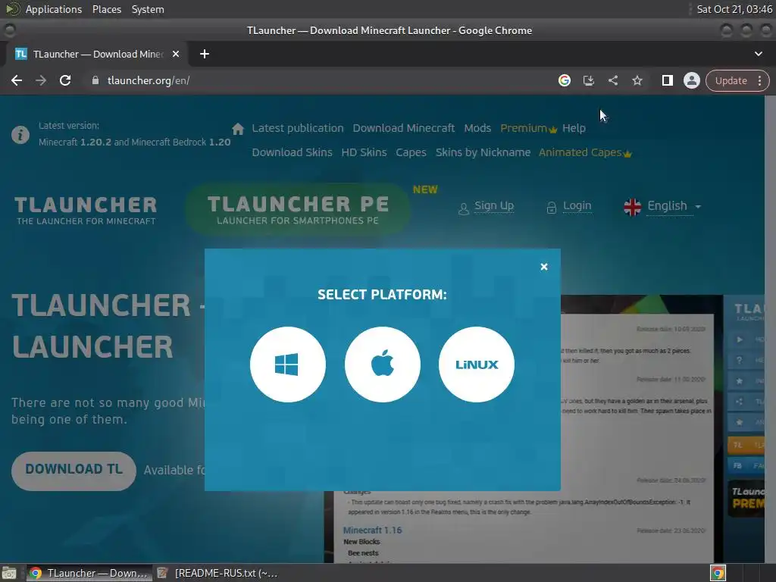This screenshot has height=582, width=776.
Task: Go to Download Skins
Action: pos(292,152)
